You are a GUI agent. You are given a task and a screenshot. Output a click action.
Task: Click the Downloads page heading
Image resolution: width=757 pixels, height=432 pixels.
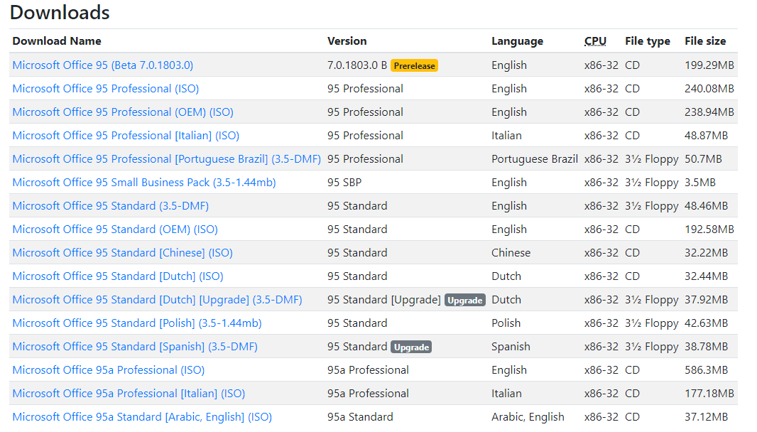60,13
